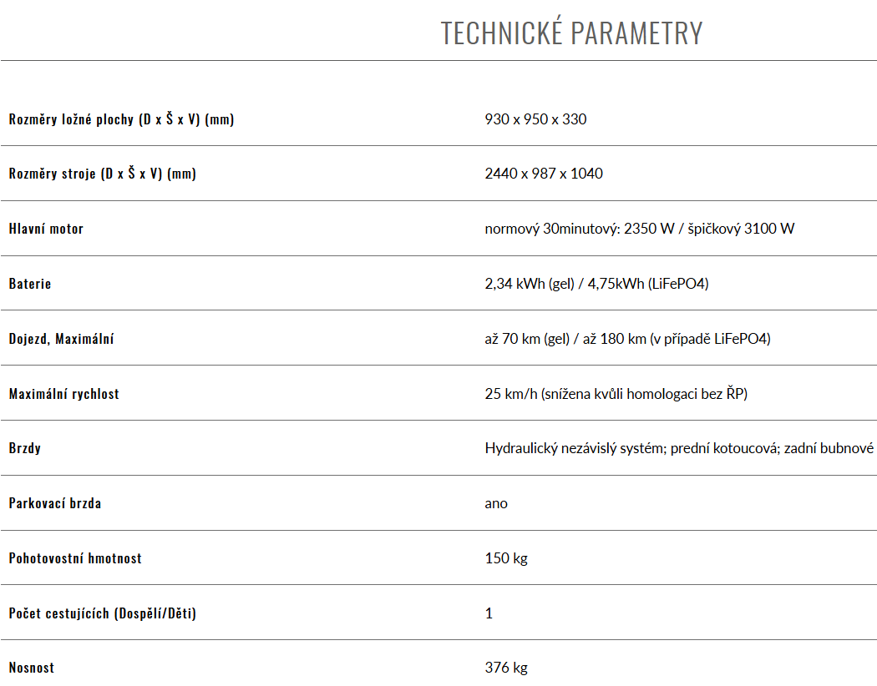Screen dimensions: 877x686
Task: Click the 'Dojezd, Maximální' label
Action: (61, 340)
